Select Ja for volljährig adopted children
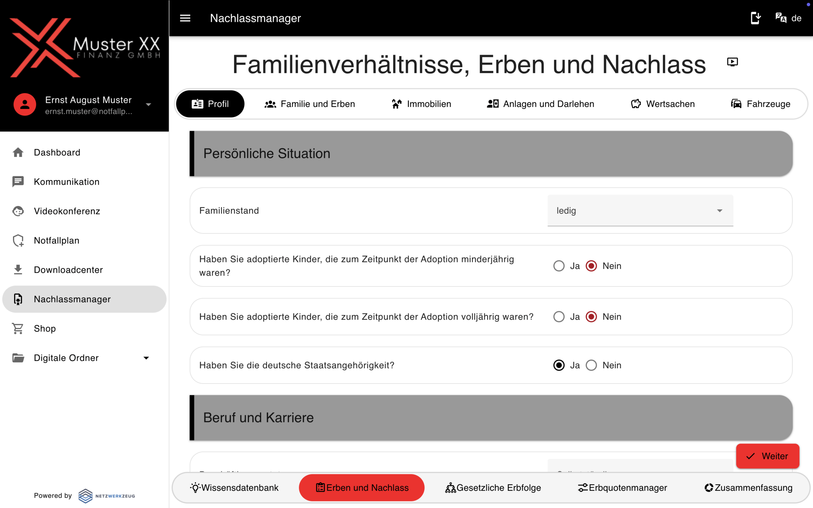The height and width of the screenshot is (508, 813). click(x=559, y=317)
